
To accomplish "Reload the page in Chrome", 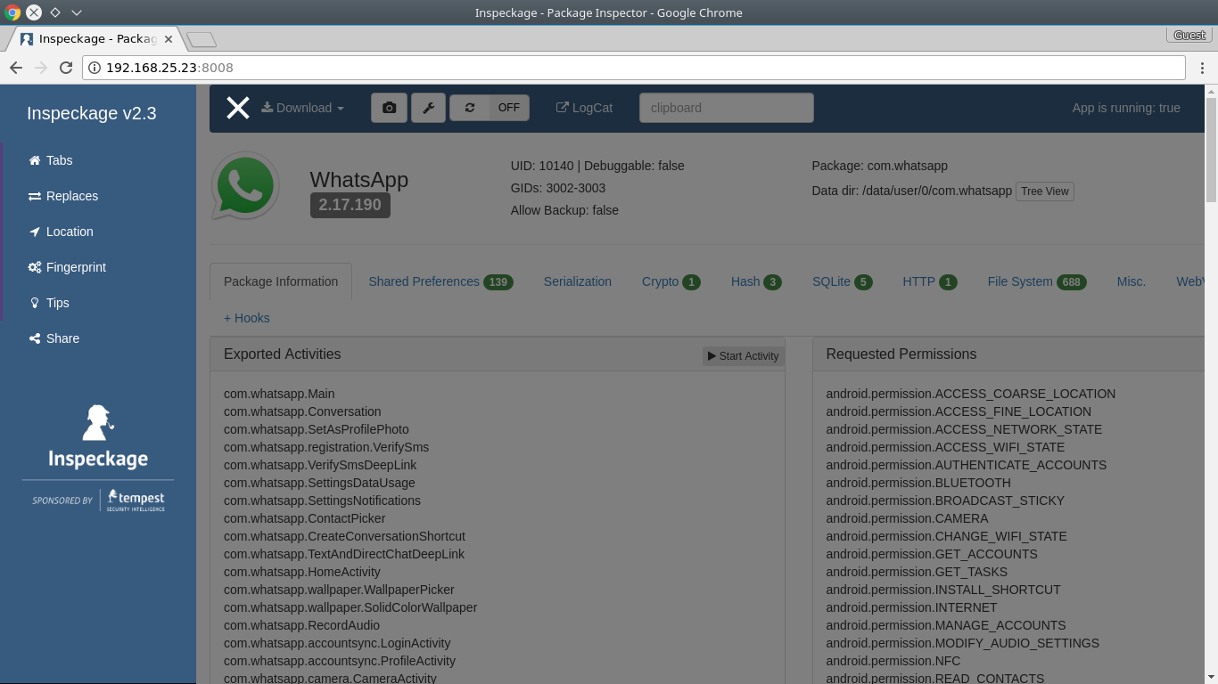I will coord(65,68).
